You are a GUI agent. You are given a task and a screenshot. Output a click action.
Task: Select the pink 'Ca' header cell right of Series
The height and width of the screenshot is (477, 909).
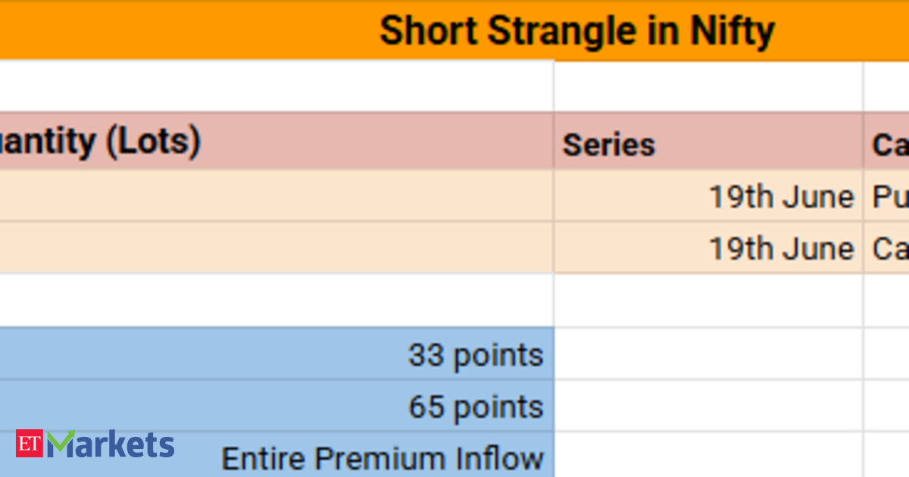point(886,141)
